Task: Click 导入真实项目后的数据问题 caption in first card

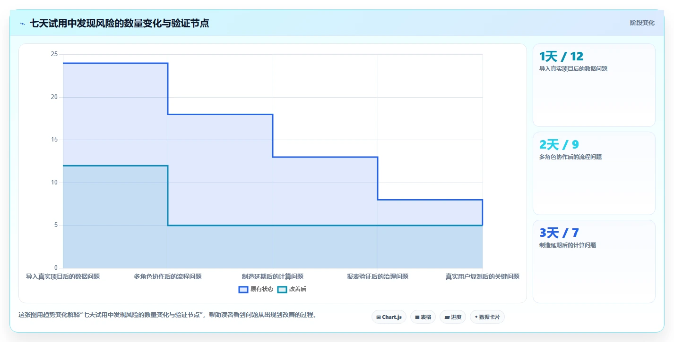Action: 573,68
